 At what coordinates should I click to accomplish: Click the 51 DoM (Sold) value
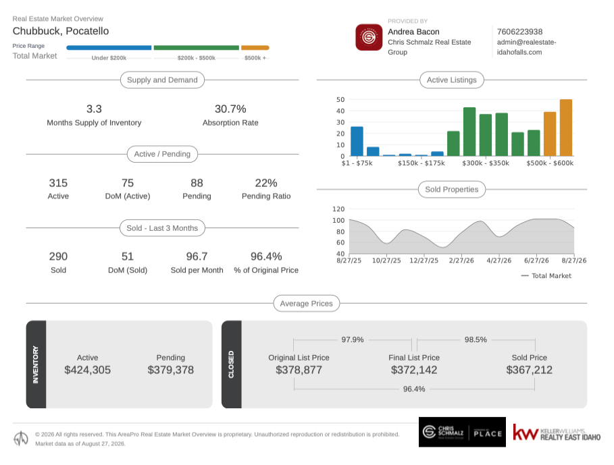coord(128,256)
